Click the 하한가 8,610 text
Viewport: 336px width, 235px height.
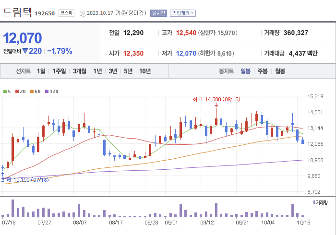[x=216, y=53]
